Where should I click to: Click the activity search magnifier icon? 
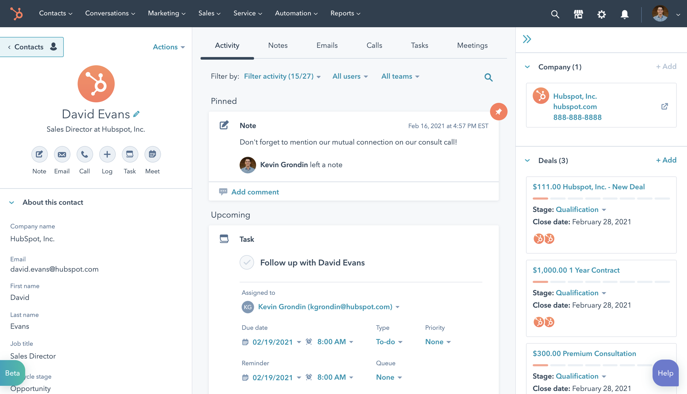tap(488, 77)
